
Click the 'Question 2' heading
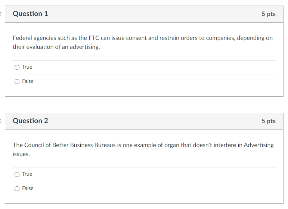pos(30,121)
